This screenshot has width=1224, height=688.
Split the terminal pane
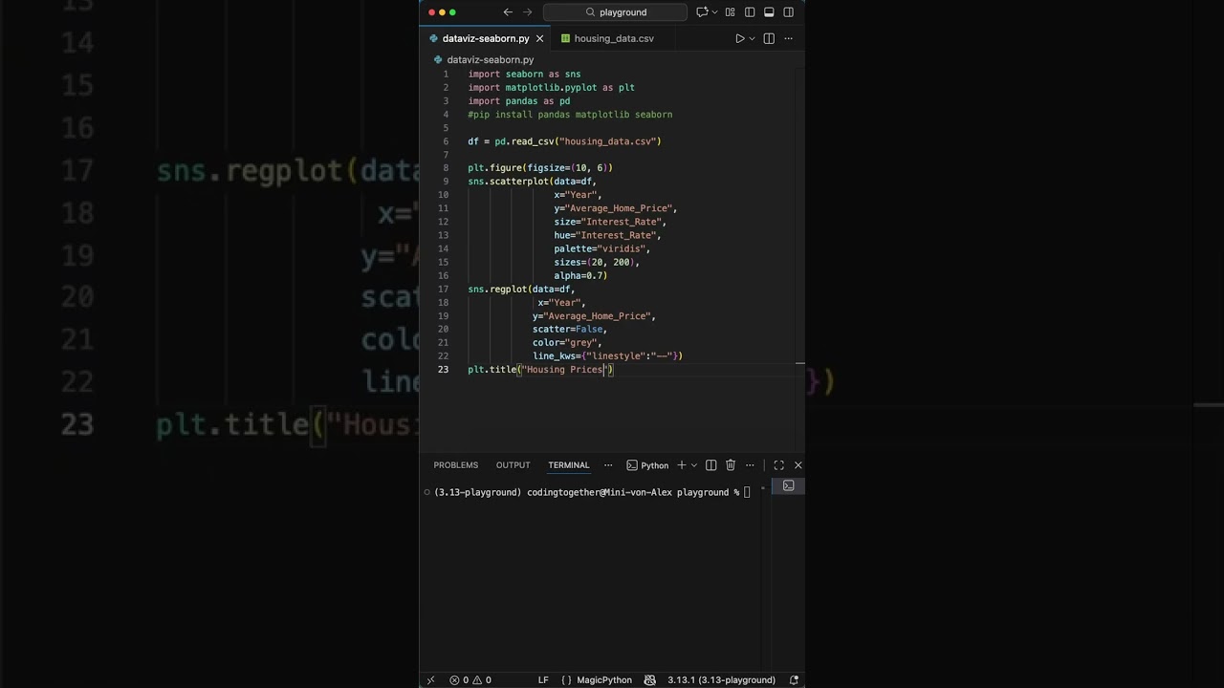coord(710,465)
